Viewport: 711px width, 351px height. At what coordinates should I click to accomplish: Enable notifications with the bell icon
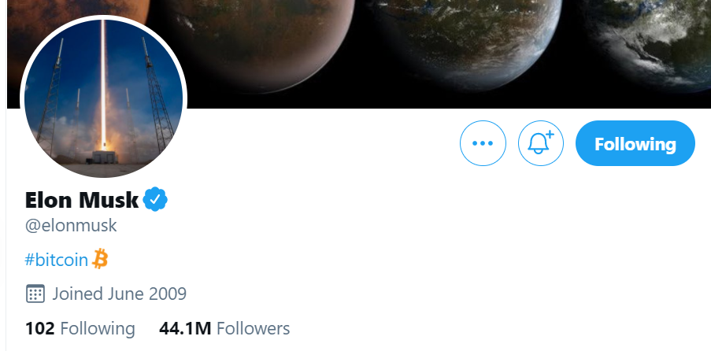pyautogui.click(x=541, y=144)
